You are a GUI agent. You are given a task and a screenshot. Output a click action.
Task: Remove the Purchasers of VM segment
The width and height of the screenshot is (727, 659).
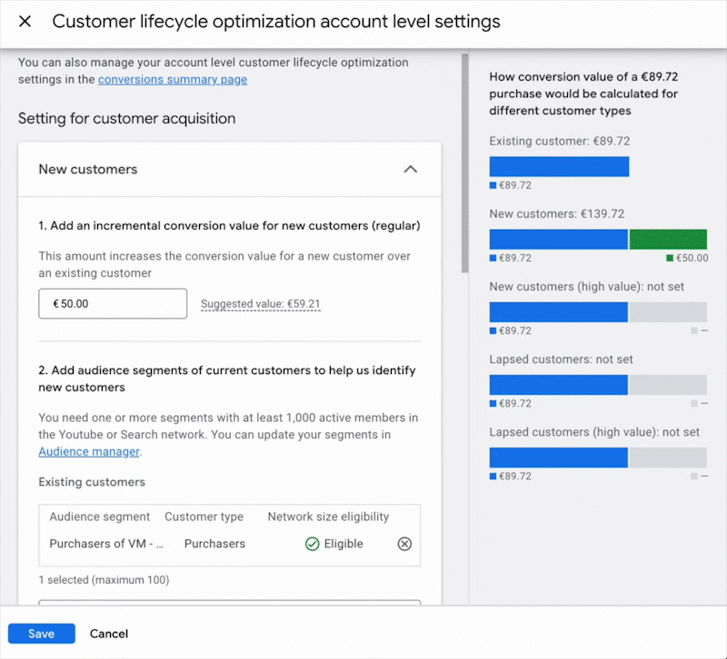pos(404,544)
